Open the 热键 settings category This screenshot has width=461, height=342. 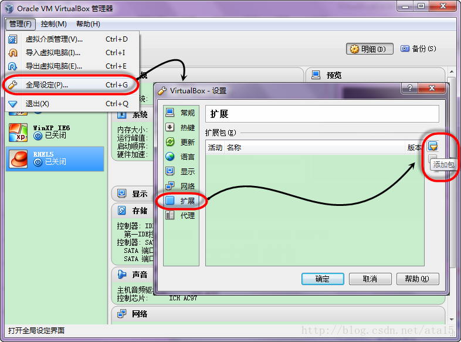pos(181,127)
